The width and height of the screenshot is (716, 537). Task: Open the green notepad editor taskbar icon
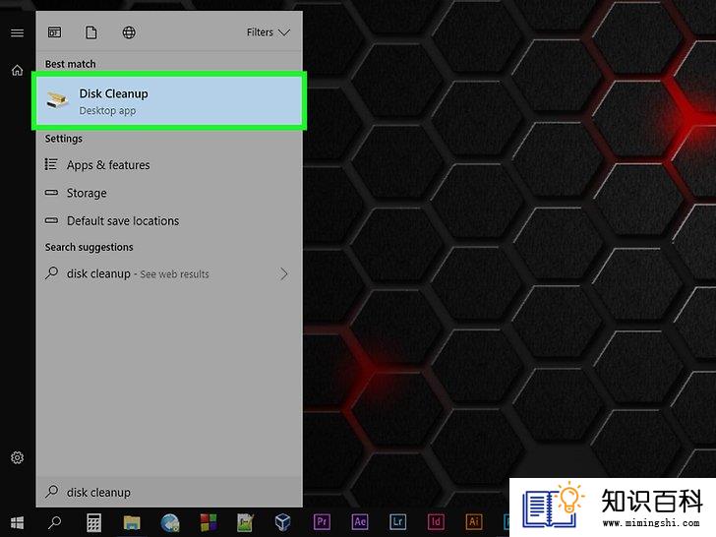[245, 522]
